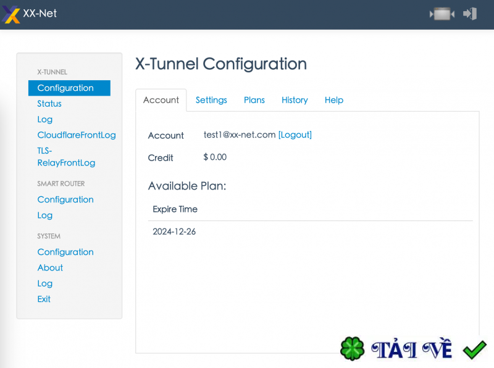494x368 pixels.
Task: Open the System Log link
Action: [x=44, y=283]
